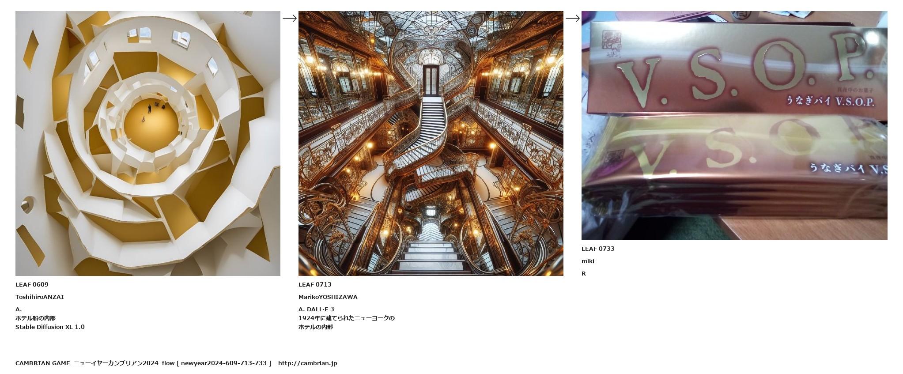Select the LEAF 0609 label

(x=32, y=284)
